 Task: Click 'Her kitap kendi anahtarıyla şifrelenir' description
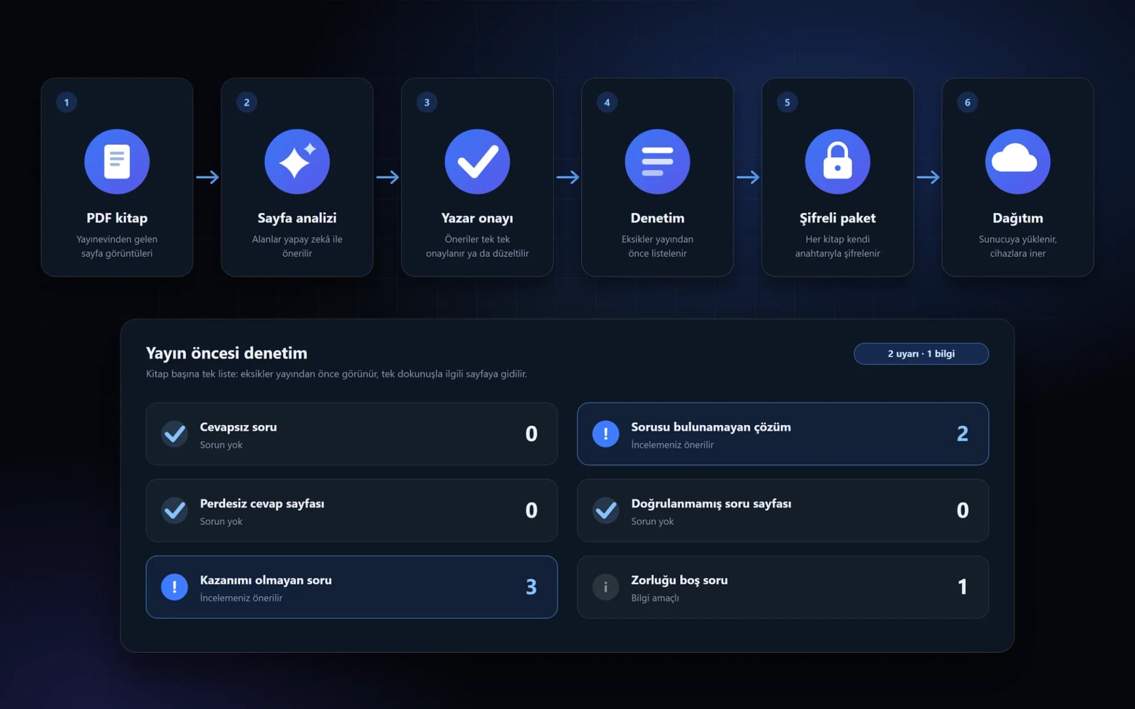[x=838, y=246]
